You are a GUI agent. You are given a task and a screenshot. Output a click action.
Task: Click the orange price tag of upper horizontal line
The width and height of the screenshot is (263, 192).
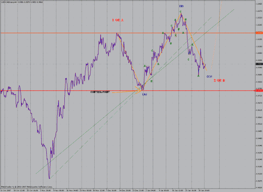pyautogui.click(x=259, y=33)
